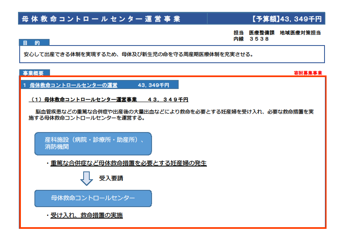Click the description line starting with 脳血管疾患などの重篤な合併症

click(175, 112)
